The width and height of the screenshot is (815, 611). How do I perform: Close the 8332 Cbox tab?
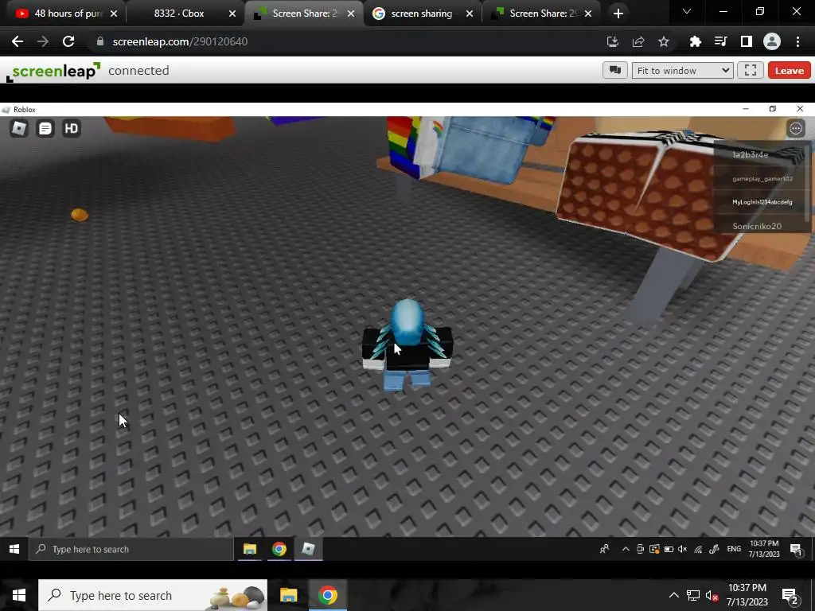(x=232, y=14)
